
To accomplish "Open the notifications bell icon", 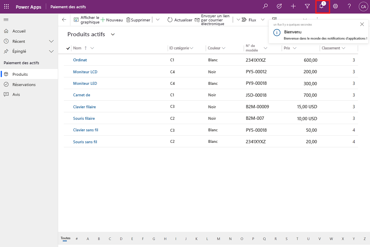I will coord(322,7).
